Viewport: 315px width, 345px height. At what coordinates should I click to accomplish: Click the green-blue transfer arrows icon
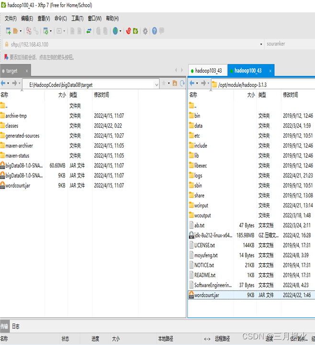coord(89,31)
